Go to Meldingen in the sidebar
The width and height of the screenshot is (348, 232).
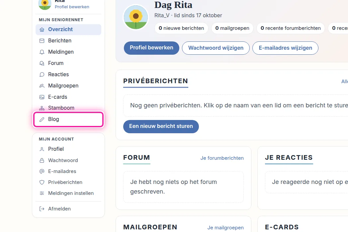tap(68, 52)
